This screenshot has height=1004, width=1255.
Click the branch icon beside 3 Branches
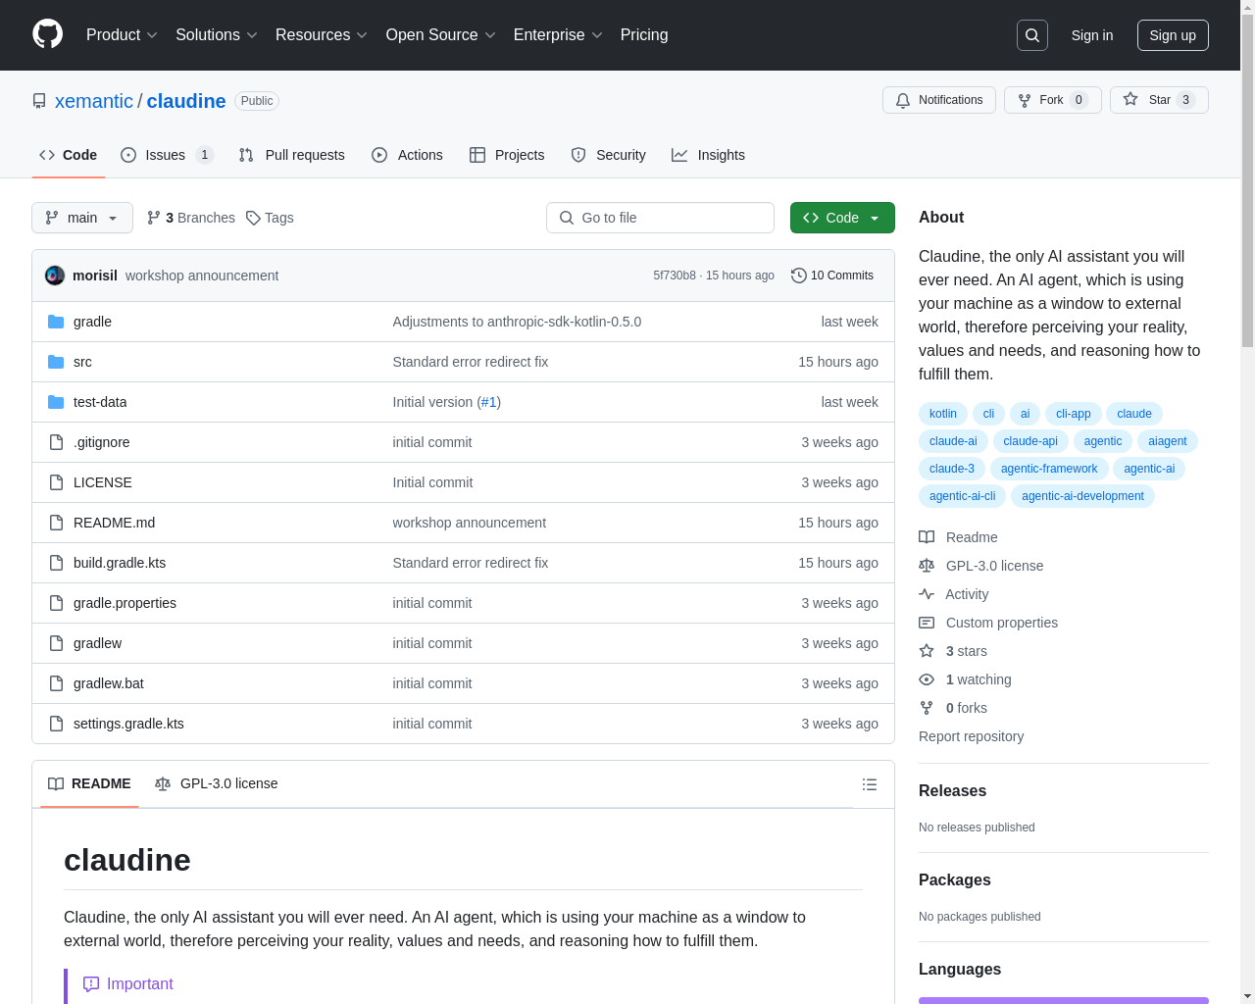(x=154, y=218)
